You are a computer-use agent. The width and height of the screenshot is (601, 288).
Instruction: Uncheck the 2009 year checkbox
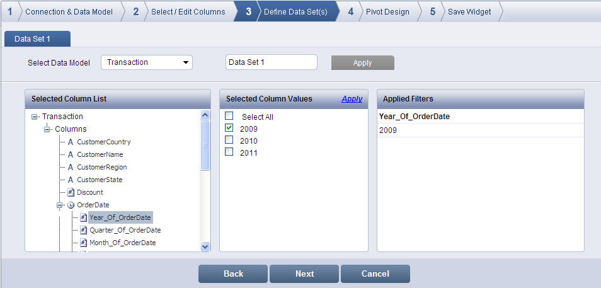pos(229,128)
